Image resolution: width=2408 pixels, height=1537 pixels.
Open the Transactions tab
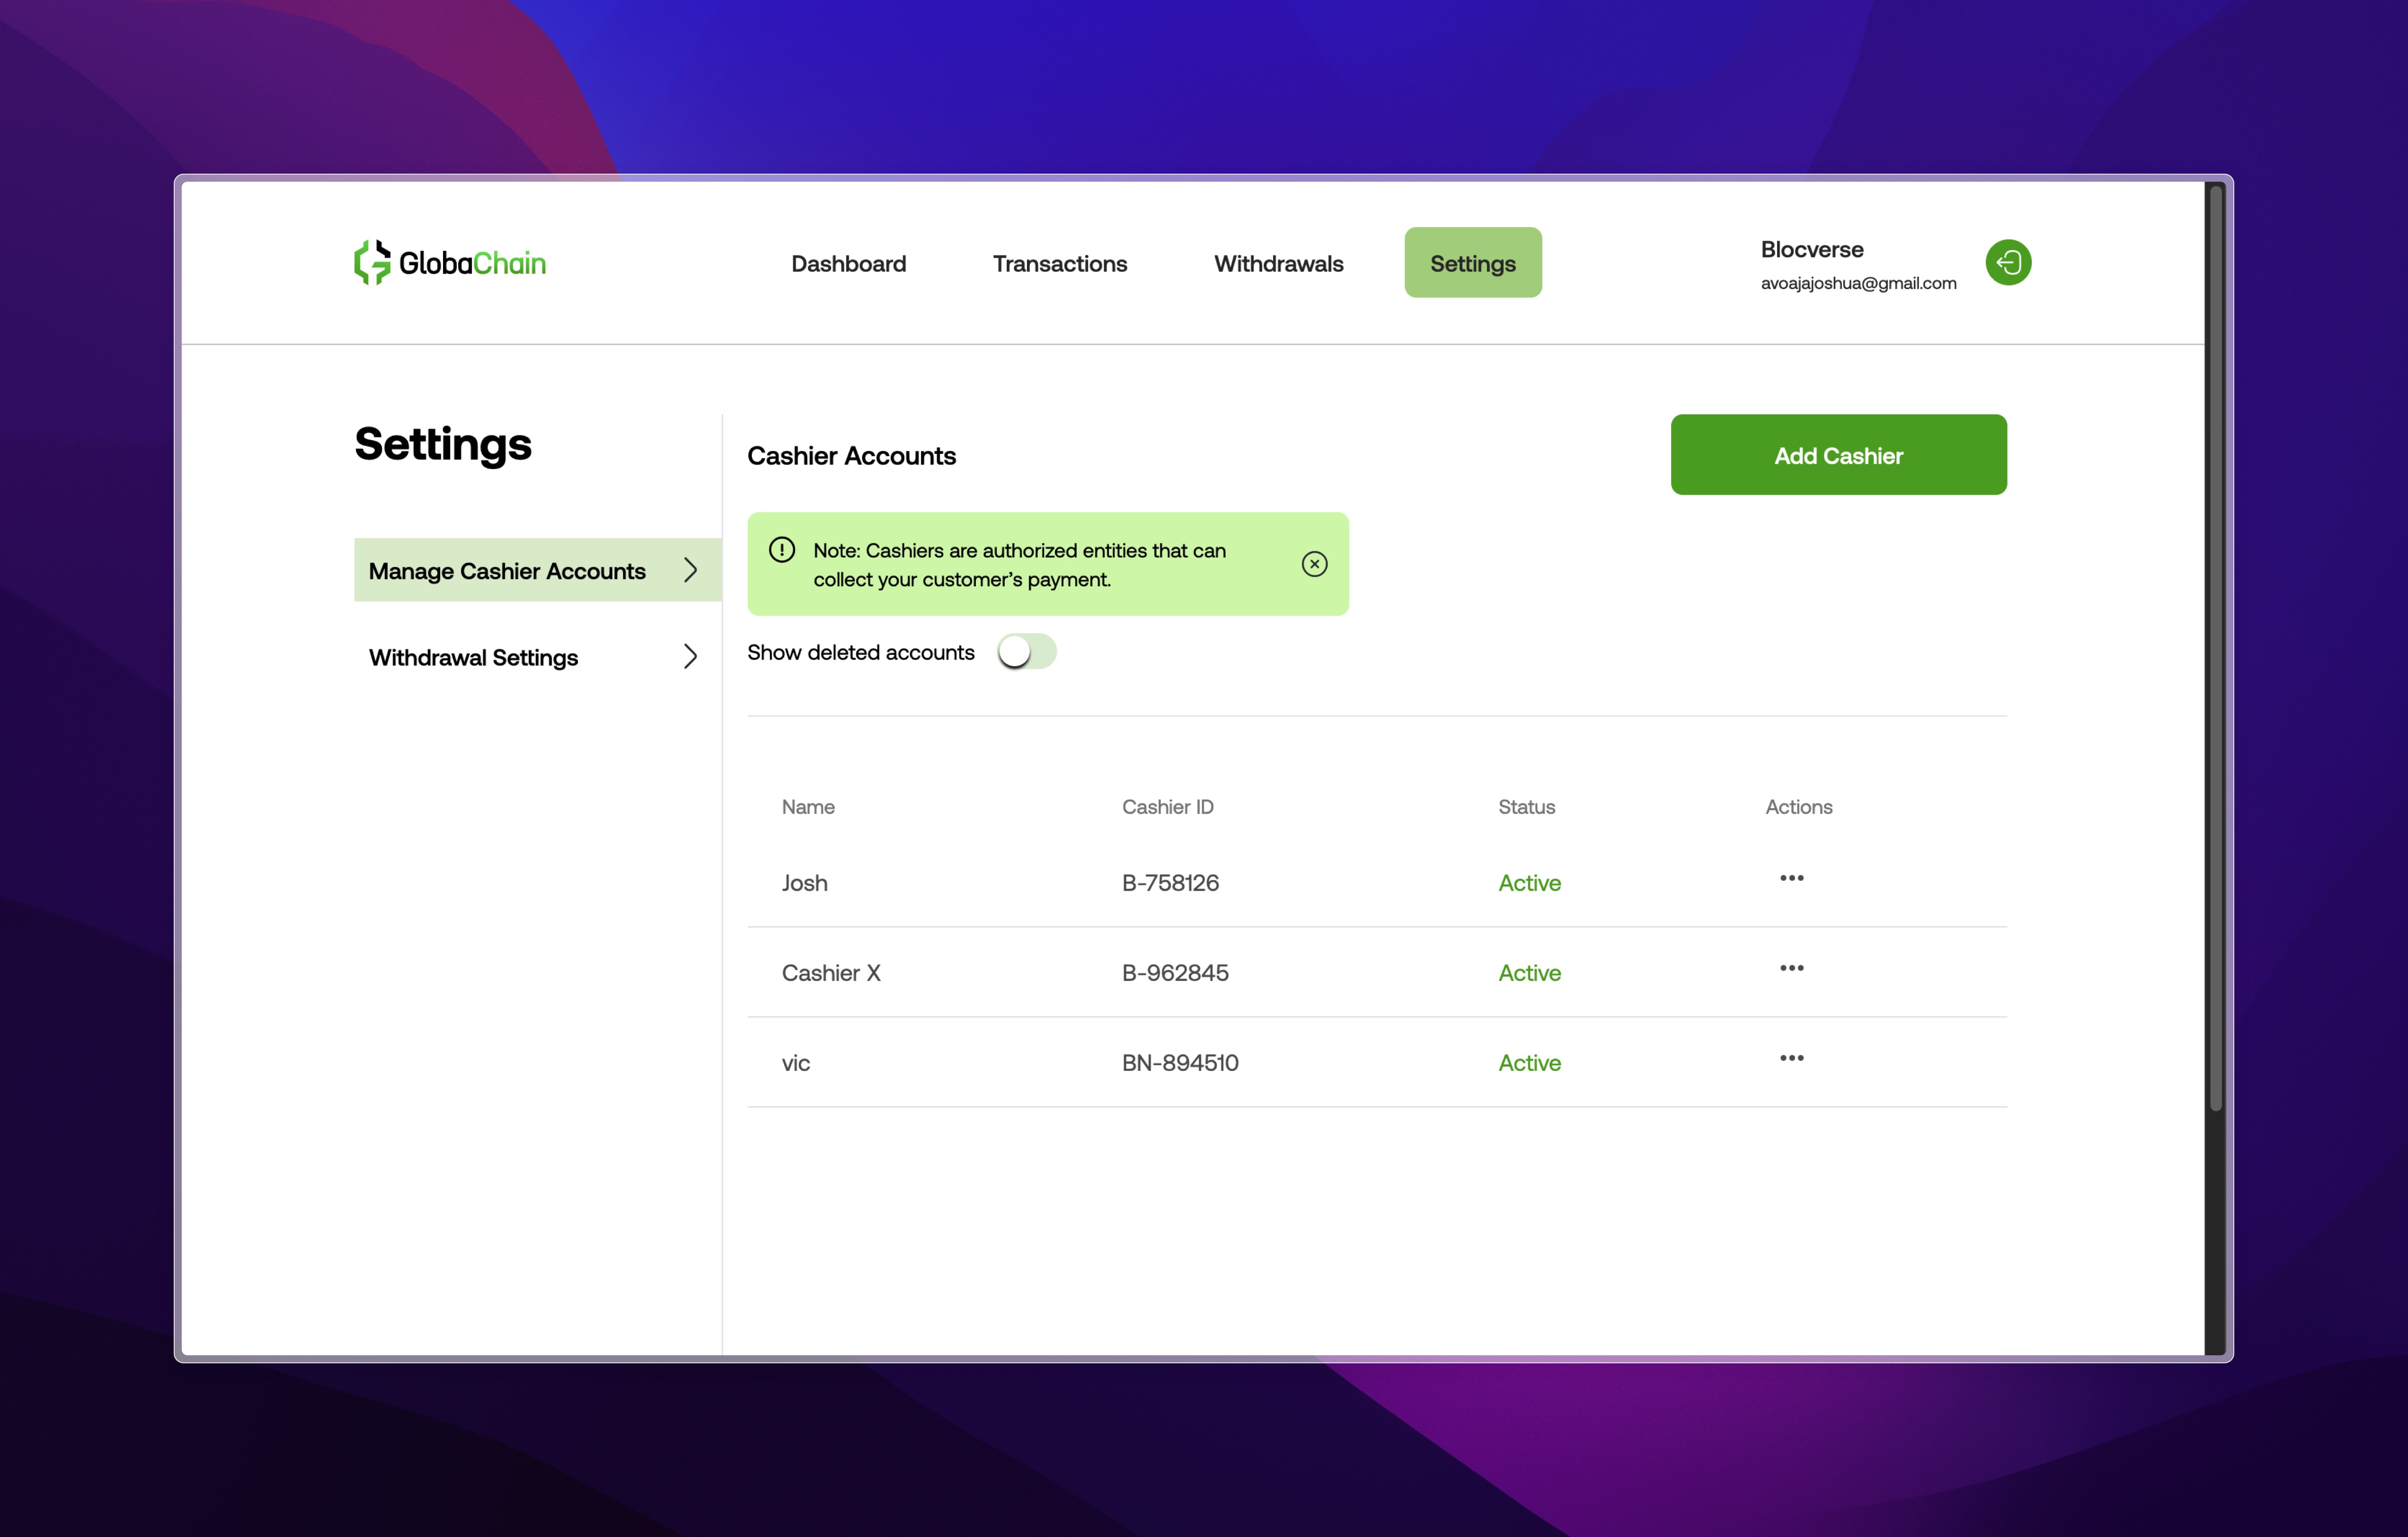1059,263
